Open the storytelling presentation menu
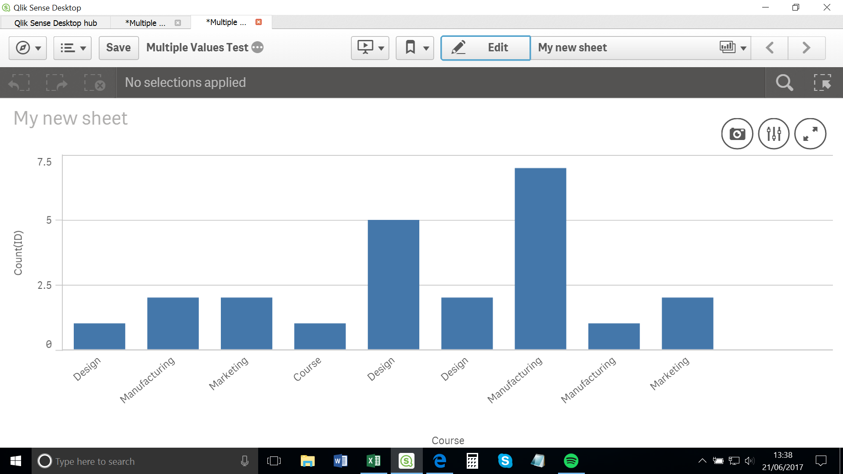Image resolution: width=843 pixels, height=474 pixels. pos(370,48)
